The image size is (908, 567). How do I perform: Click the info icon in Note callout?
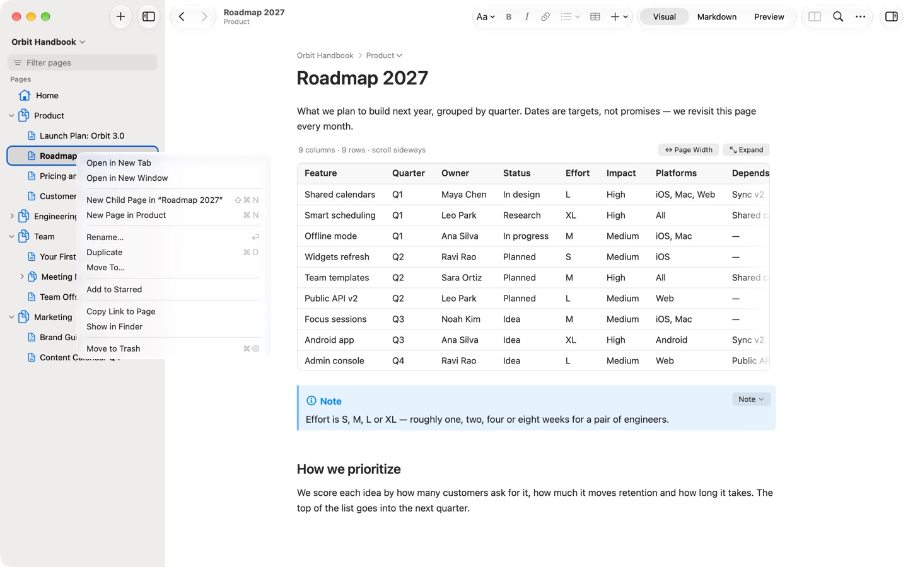(x=311, y=401)
